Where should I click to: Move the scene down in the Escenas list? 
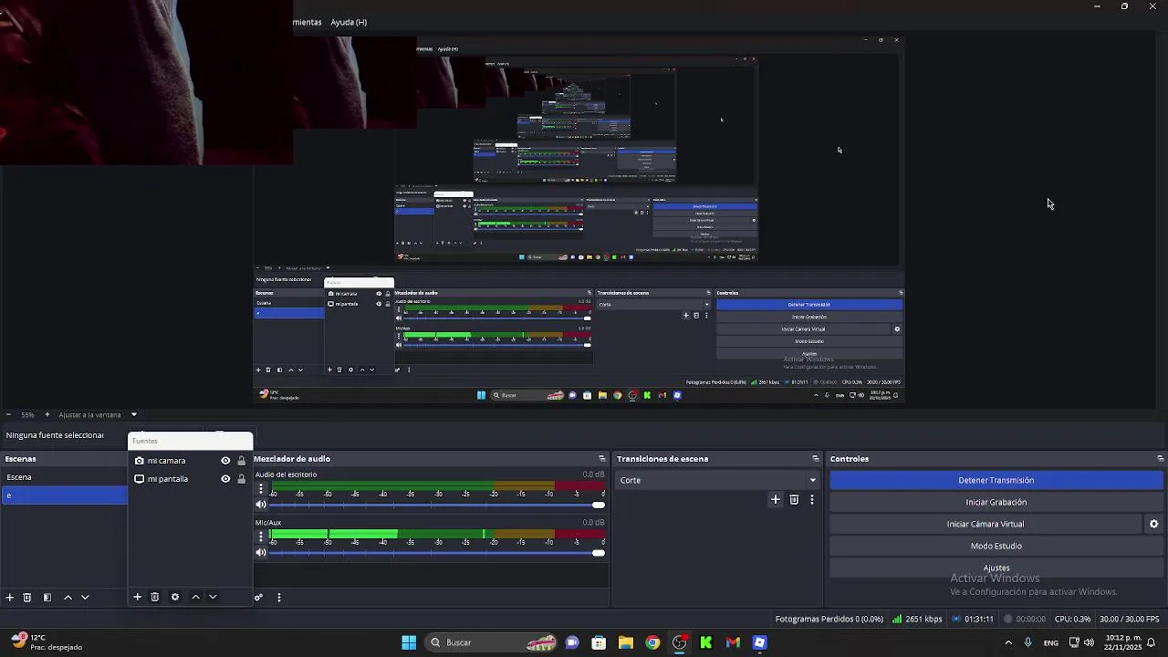click(x=85, y=597)
